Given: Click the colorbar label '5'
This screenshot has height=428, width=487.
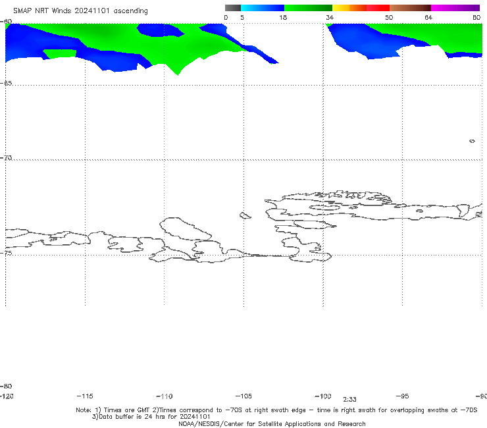Looking at the screenshot, I should 242,18.
